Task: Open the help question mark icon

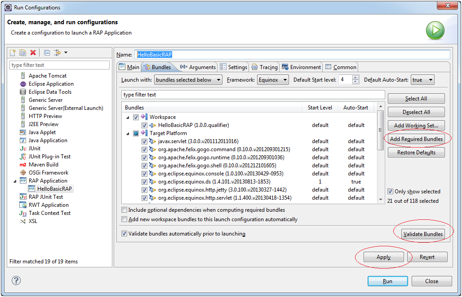Action: [16, 280]
